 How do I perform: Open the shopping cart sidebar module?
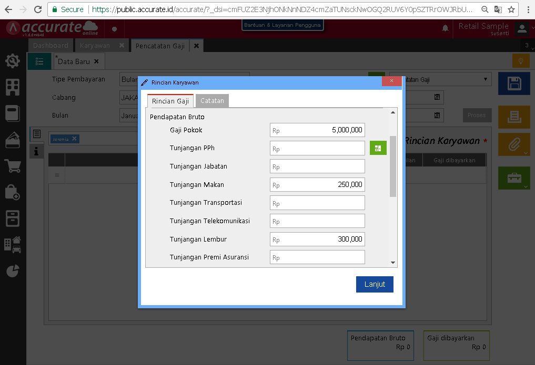pyautogui.click(x=13, y=166)
